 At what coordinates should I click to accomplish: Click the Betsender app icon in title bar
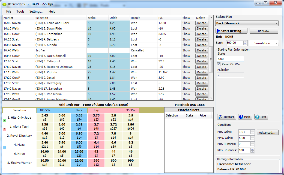[4, 4]
